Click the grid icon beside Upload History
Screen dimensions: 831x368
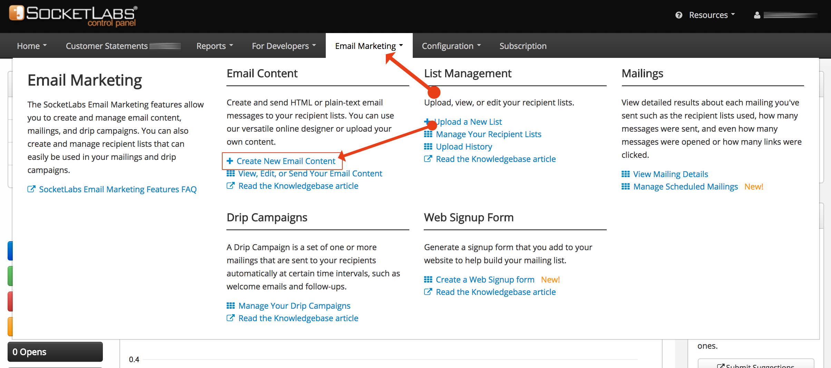click(428, 146)
